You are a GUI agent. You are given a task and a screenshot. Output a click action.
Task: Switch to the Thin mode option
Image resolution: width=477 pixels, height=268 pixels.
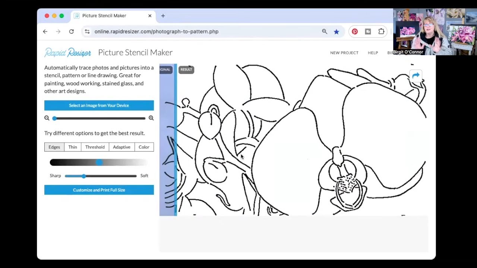pos(73,147)
